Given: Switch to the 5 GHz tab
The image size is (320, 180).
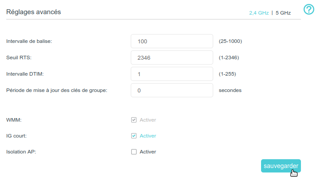Looking at the screenshot, I should pyautogui.click(x=283, y=13).
